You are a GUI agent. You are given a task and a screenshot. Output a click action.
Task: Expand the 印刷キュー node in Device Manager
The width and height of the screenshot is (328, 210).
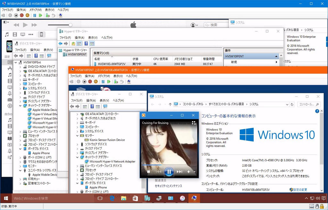20,179
